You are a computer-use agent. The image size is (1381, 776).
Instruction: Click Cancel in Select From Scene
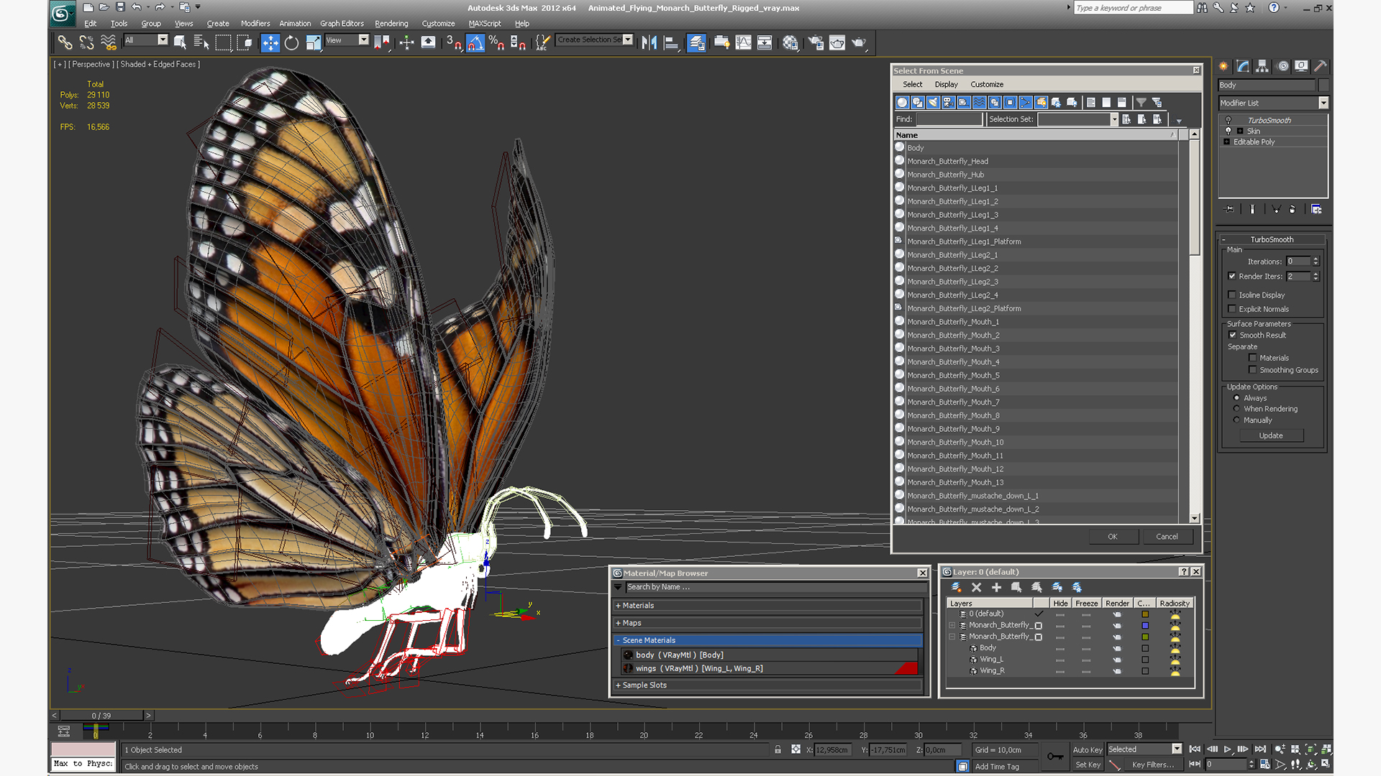[x=1167, y=537]
